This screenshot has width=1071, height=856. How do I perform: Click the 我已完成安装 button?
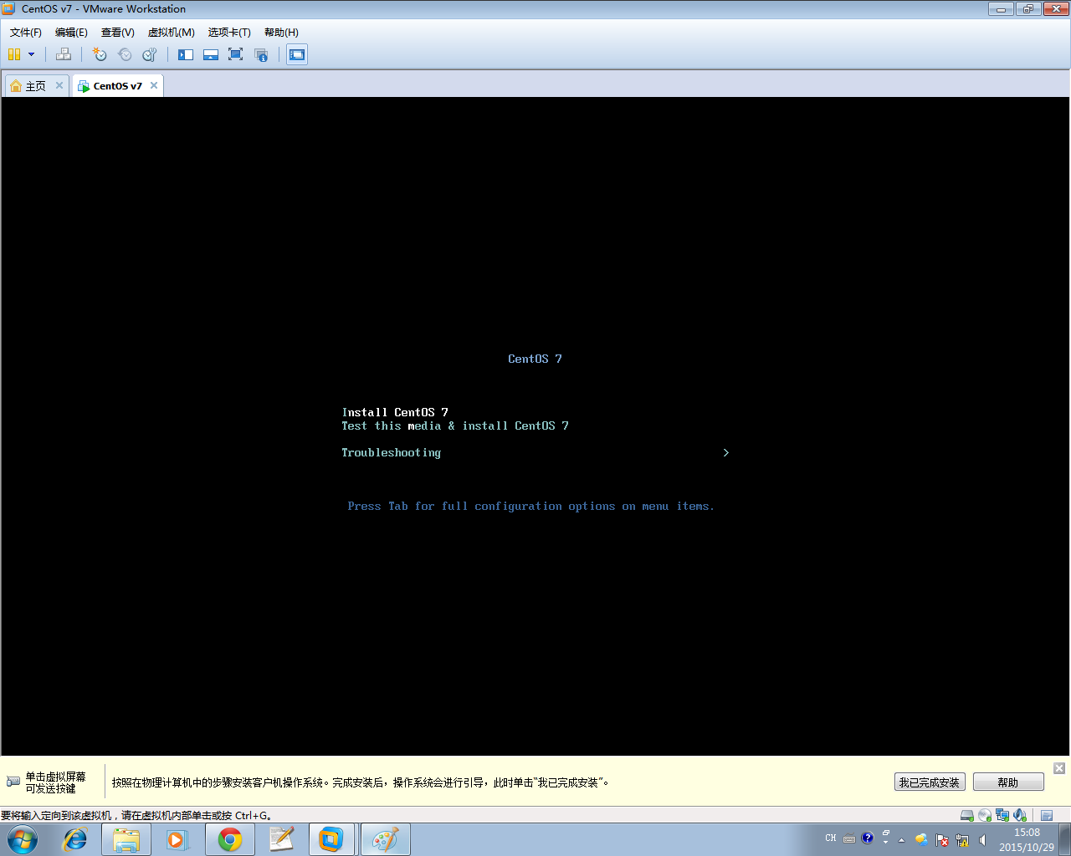[x=930, y=782]
